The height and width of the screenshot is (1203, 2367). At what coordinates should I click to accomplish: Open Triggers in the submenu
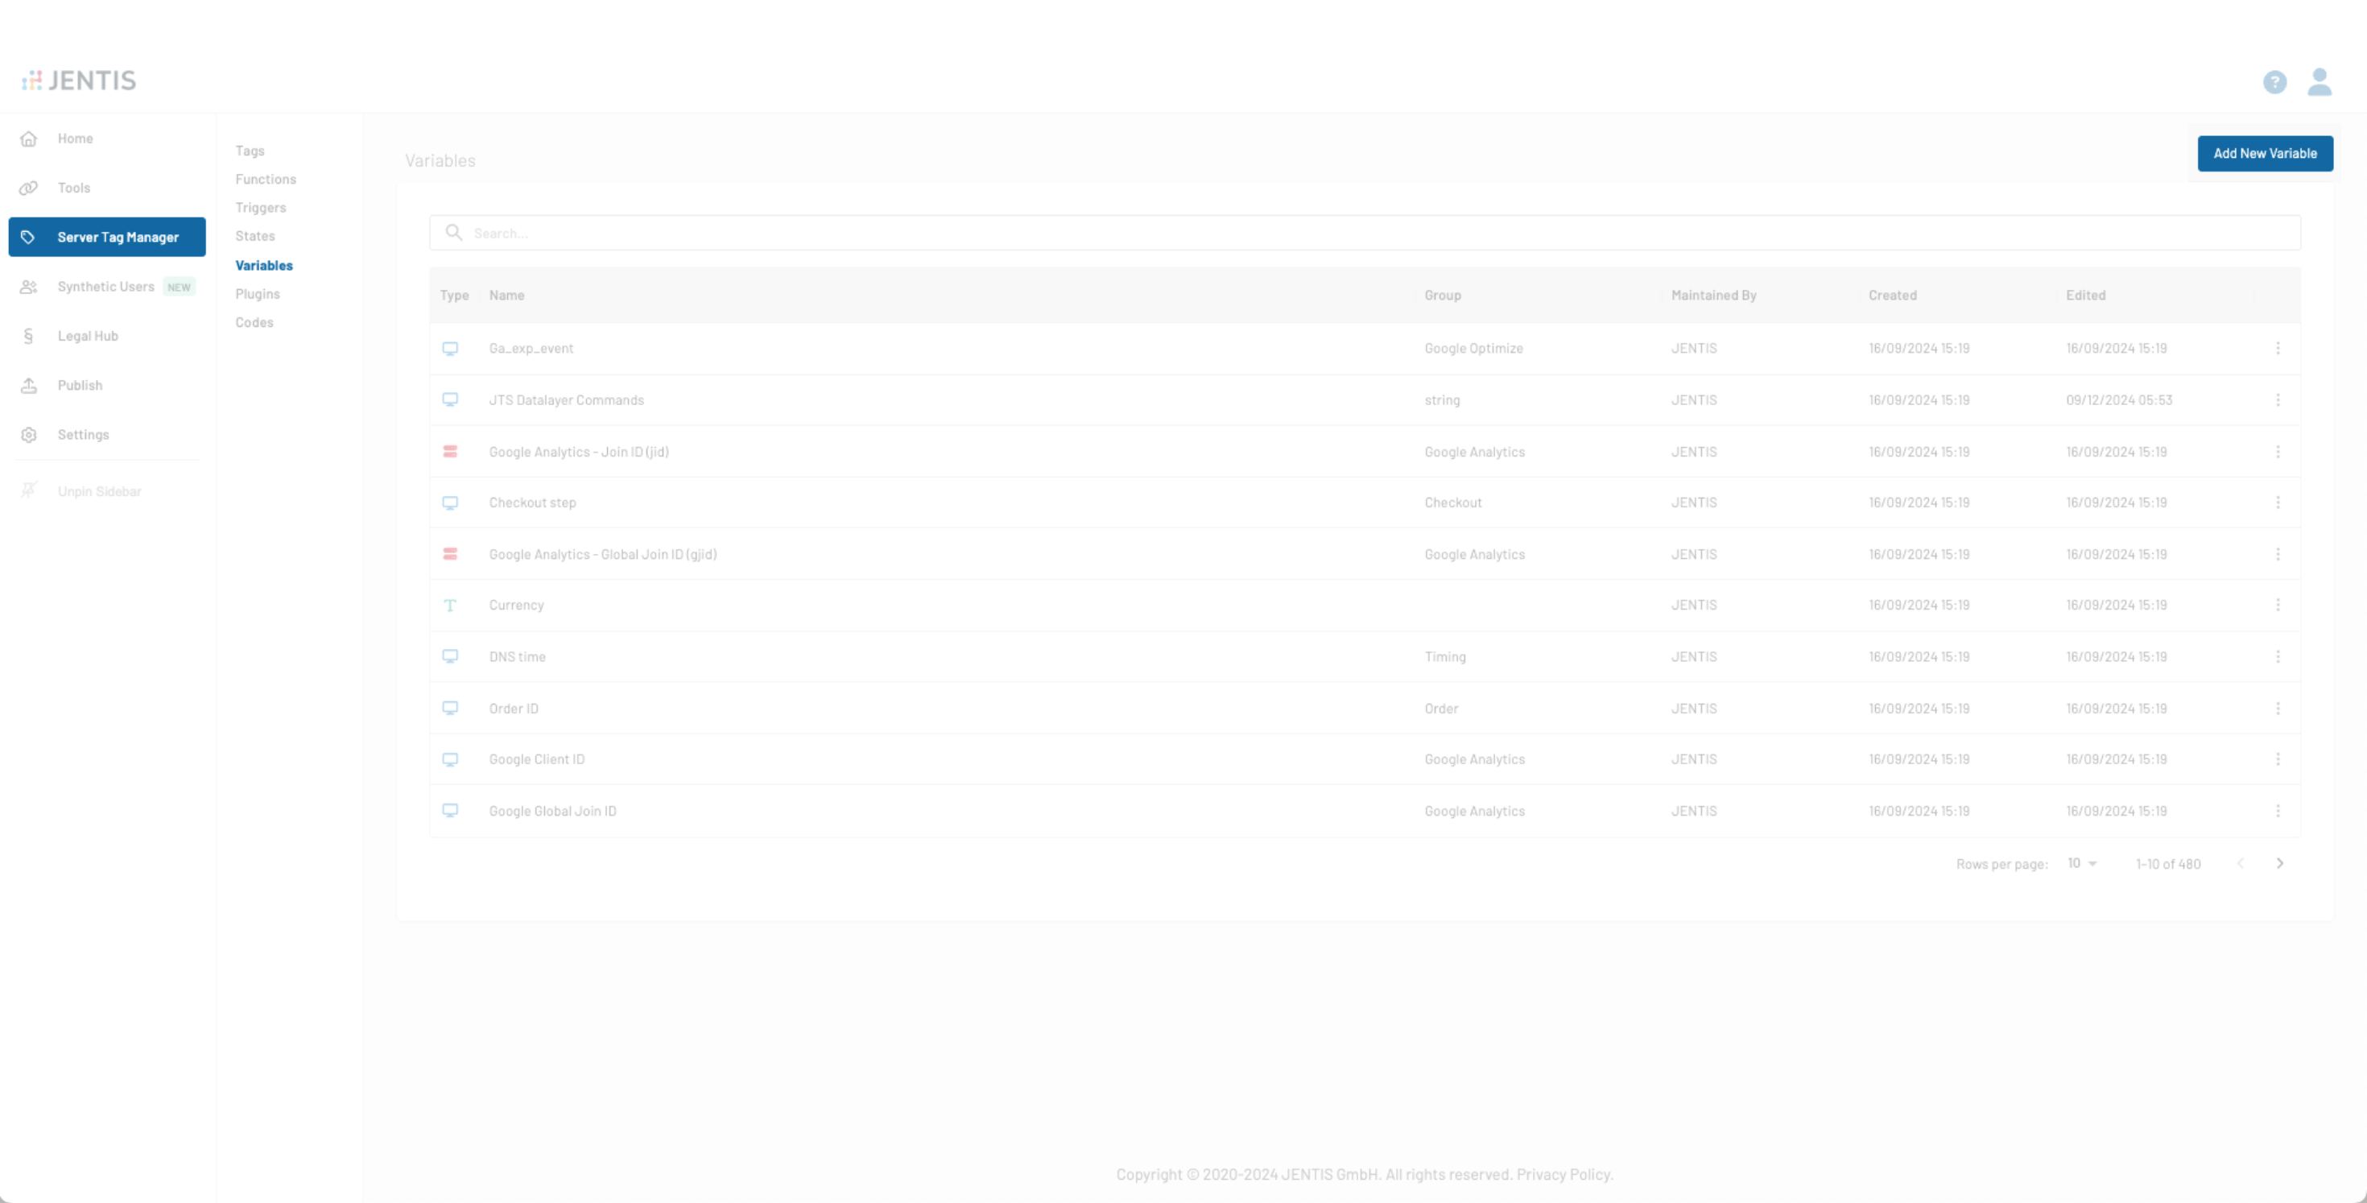click(x=261, y=208)
